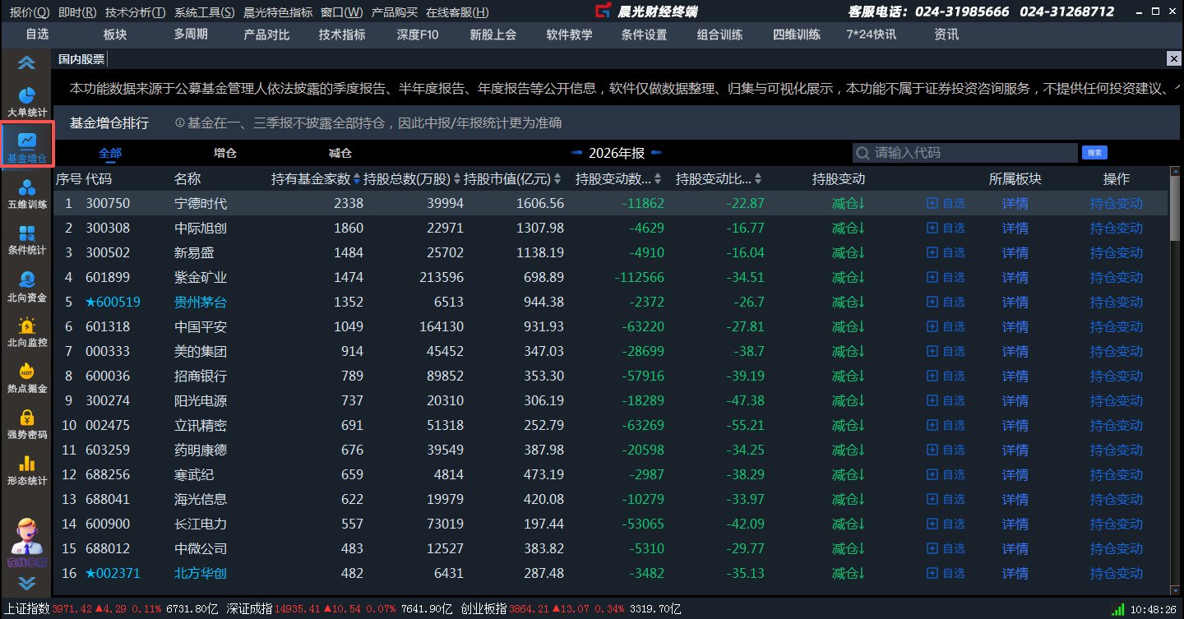Add 紫金矿业 to 自选 watchlist
The image size is (1184, 619).
coord(946,277)
